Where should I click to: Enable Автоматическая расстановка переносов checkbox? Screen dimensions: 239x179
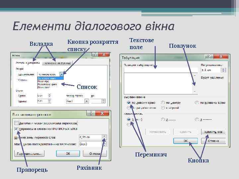(x=16, y=123)
